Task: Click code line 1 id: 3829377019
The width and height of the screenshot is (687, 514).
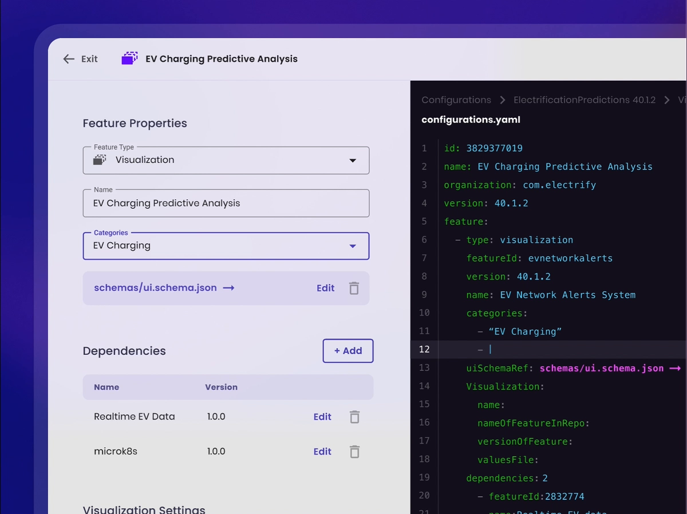Action: tap(483, 148)
